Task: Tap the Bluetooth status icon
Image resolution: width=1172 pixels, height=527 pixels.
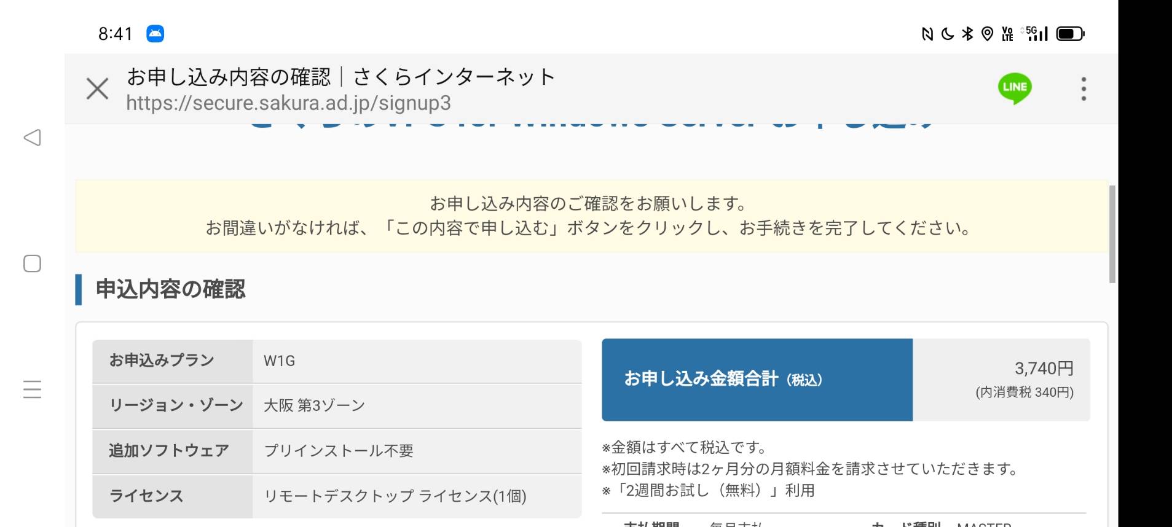Action: [x=967, y=34]
